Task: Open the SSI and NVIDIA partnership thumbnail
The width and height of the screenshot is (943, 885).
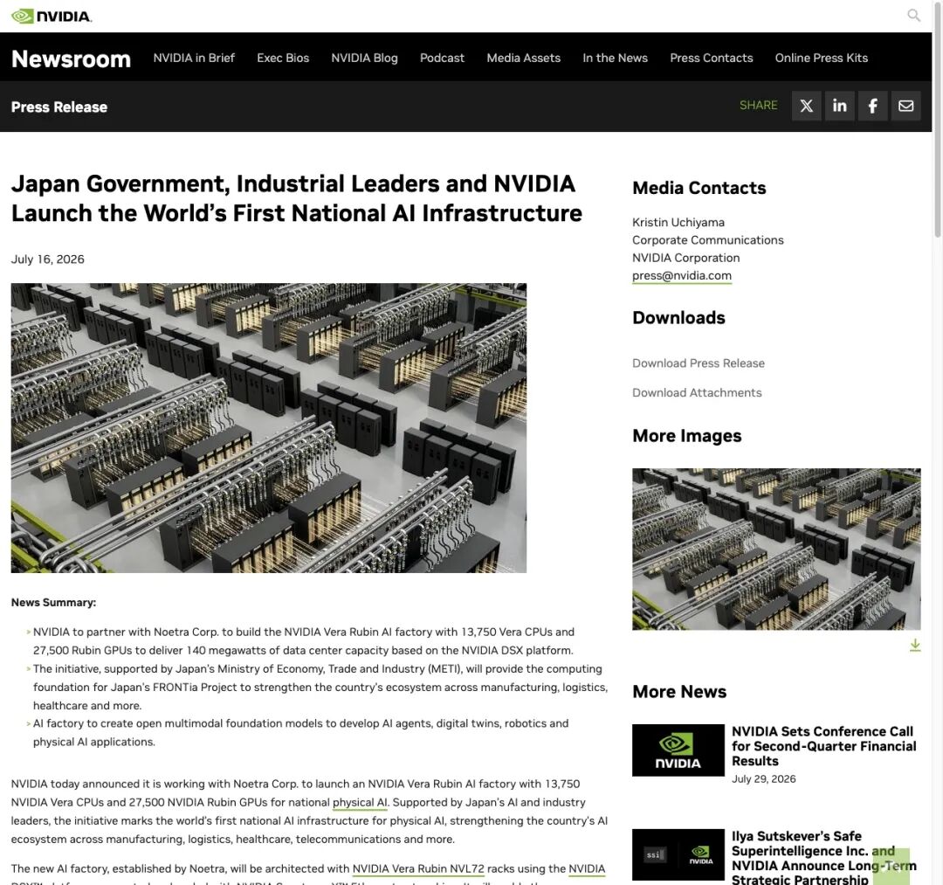Action: coord(678,854)
